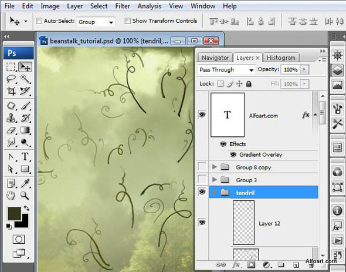The width and height of the screenshot is (346, 272).
Task: Select the Crop tool
Action: pyautogui.click(x=11, y=90)
